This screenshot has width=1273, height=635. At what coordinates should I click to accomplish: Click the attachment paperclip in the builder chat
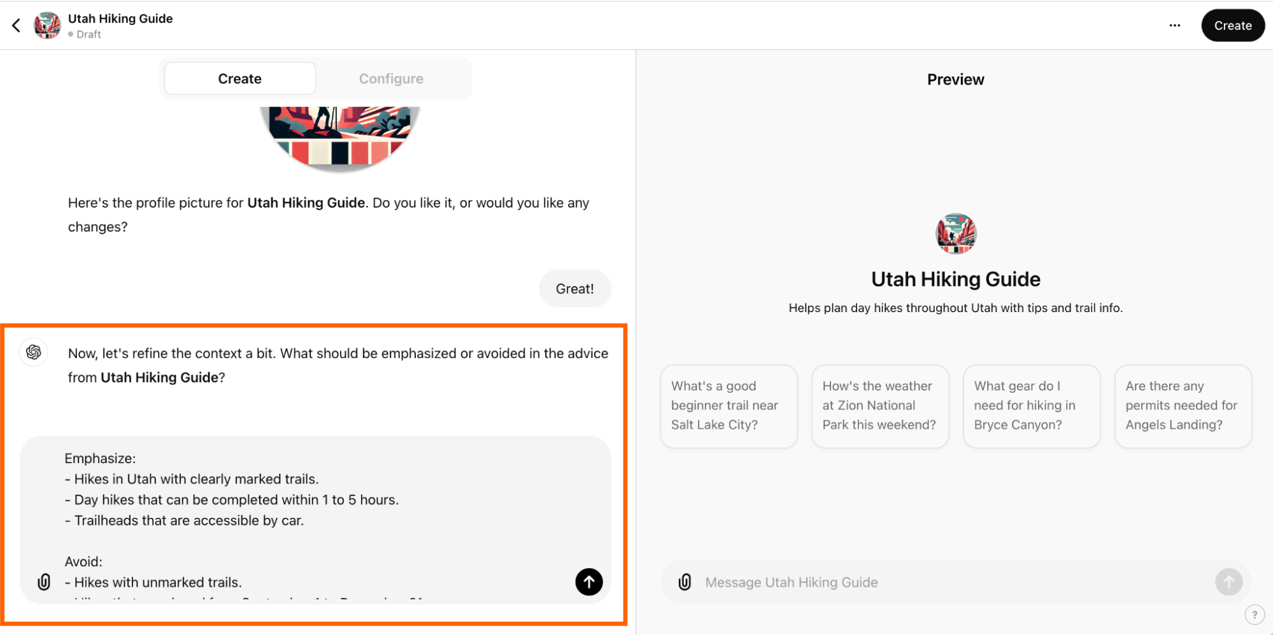tap(44, 581)
